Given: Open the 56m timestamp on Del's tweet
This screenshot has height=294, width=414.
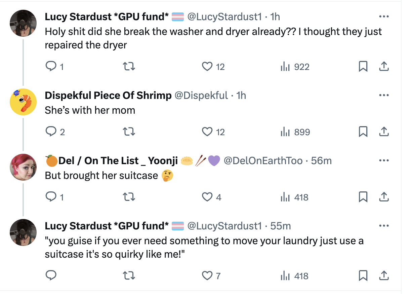Looking at the screenshot, I should point(321,161).
